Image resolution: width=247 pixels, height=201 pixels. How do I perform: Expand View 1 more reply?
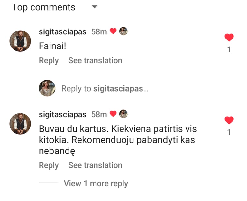96,184
